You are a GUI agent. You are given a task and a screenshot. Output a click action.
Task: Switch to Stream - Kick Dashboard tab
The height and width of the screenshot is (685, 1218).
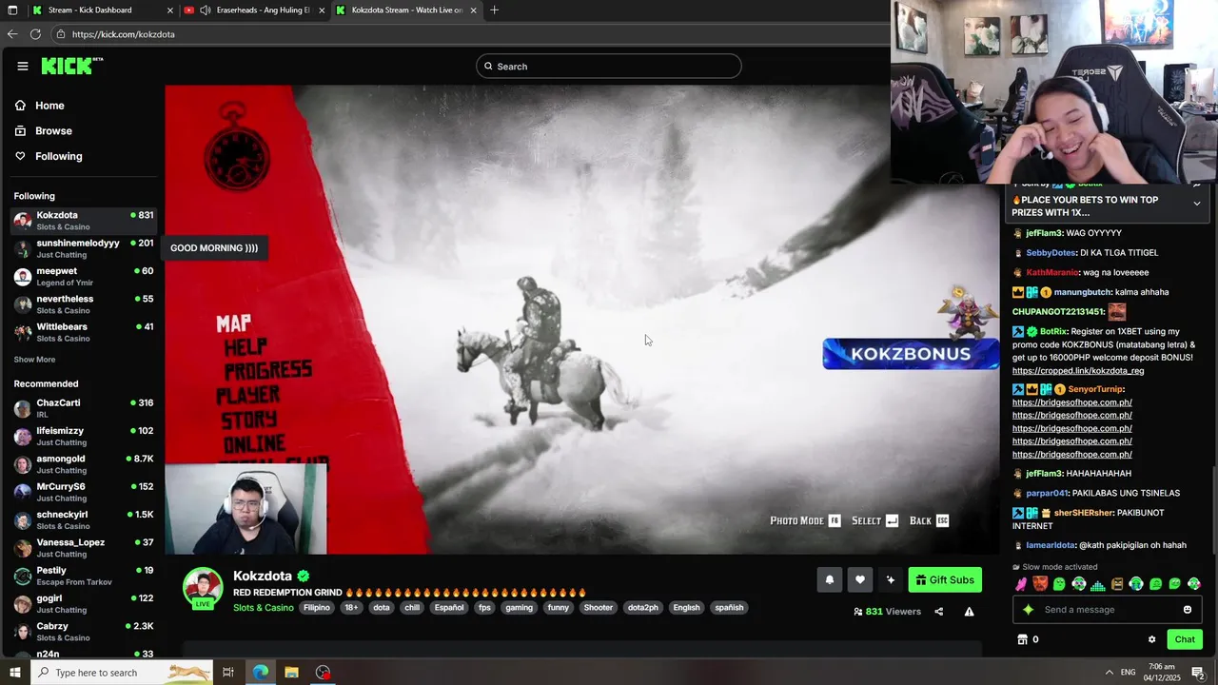click(103, 10)
